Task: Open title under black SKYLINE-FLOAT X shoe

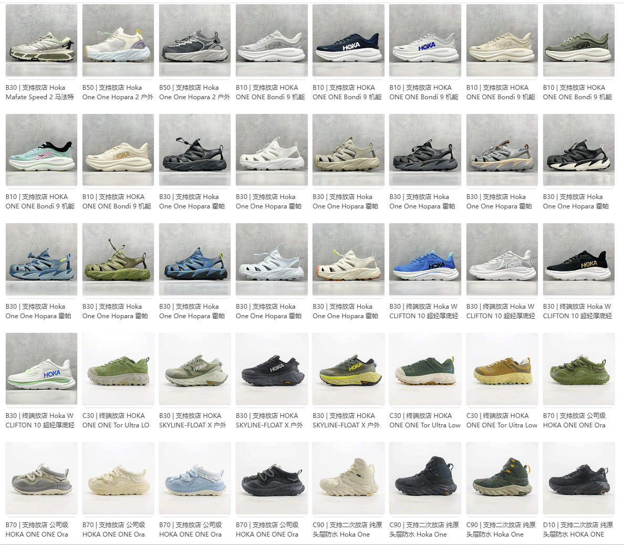Action: (269, 421)
